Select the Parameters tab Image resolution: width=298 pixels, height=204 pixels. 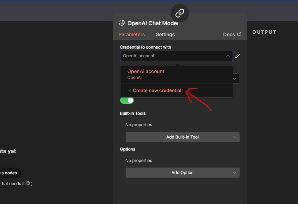point(131,34)
